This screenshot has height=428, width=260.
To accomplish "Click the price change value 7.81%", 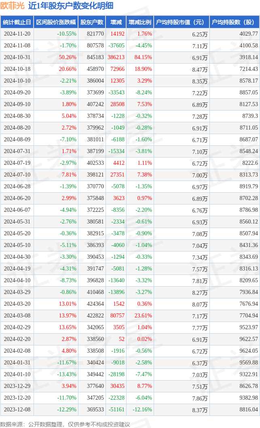I will pos(69,175).
